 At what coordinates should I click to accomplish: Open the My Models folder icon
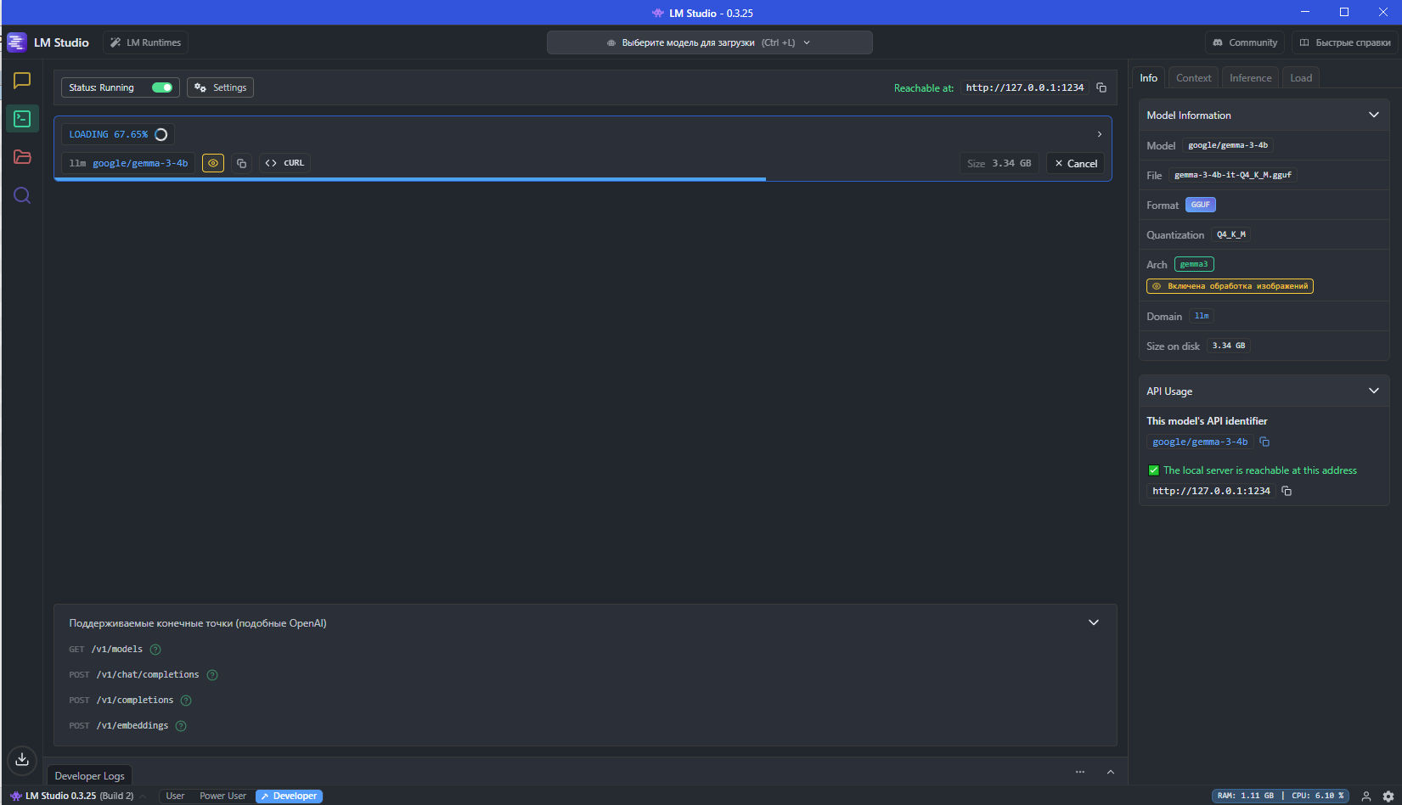22,157
